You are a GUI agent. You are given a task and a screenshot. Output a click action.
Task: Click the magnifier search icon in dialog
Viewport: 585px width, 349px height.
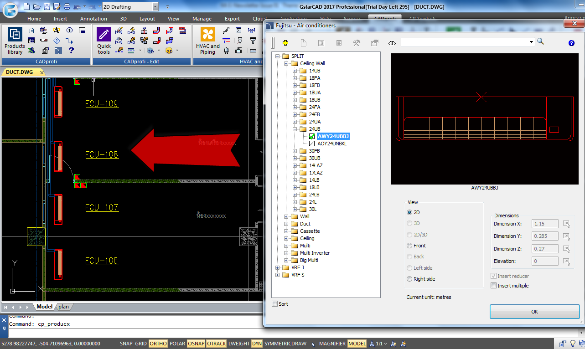tap(541, 41)
